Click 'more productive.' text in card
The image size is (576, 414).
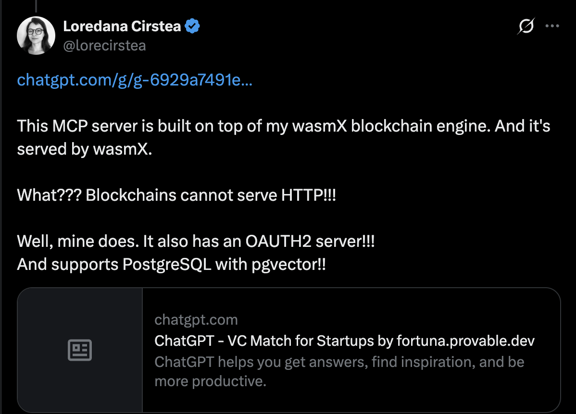point(210,382)
